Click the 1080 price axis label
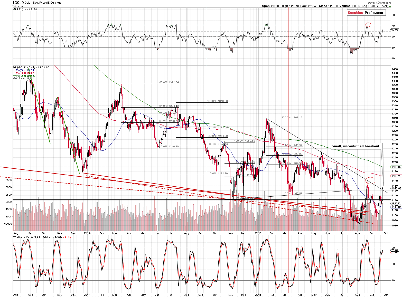The height and width of the screenshot is (297, 402). 395,226
